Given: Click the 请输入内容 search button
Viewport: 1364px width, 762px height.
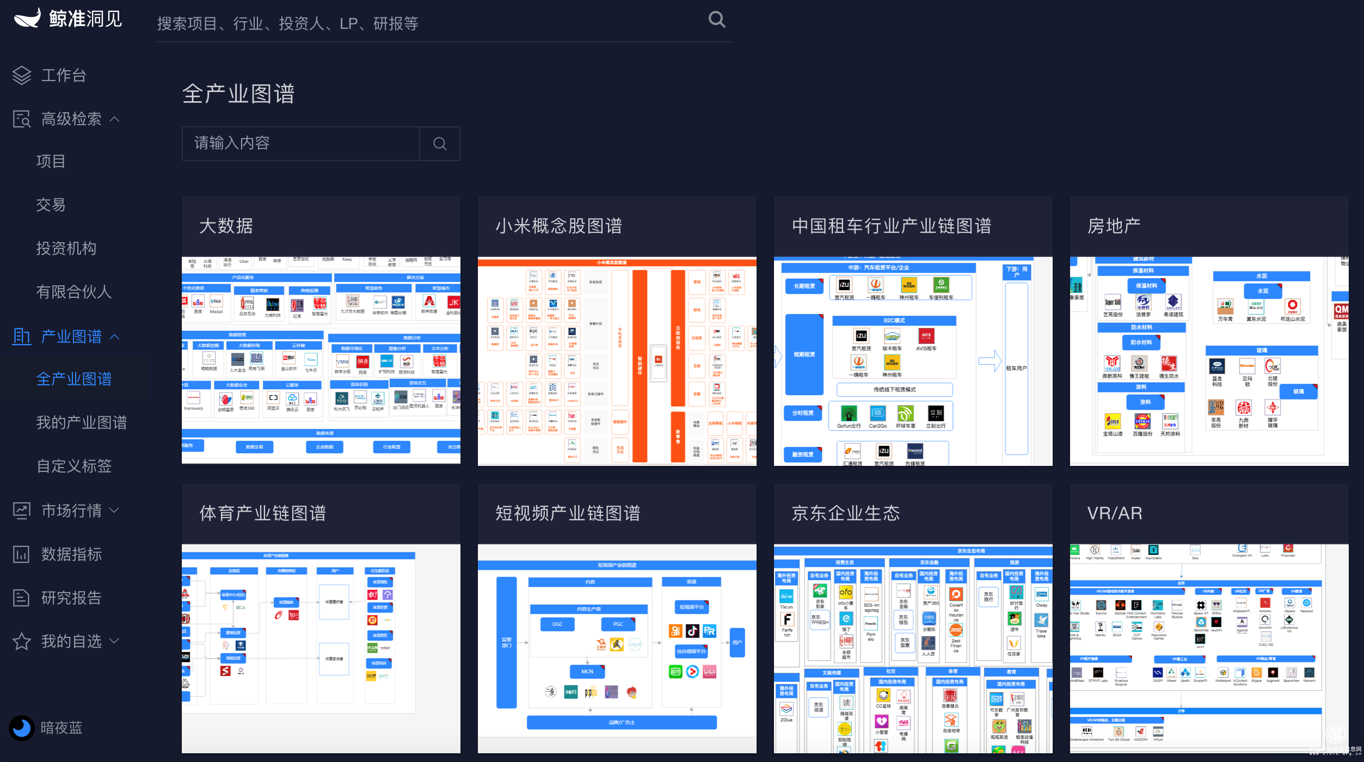Looking at the screenshot, I should tap(440, 144).
